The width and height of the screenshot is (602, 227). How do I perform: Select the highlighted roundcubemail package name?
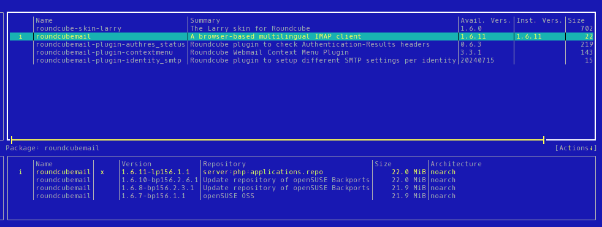point(63,36)
